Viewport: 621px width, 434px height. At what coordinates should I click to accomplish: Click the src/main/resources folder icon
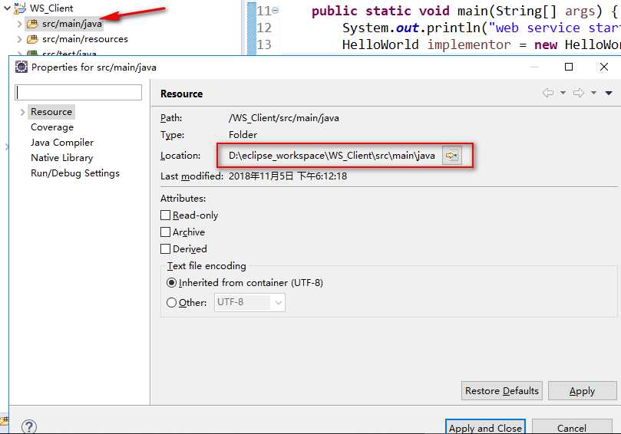point(32,39)
